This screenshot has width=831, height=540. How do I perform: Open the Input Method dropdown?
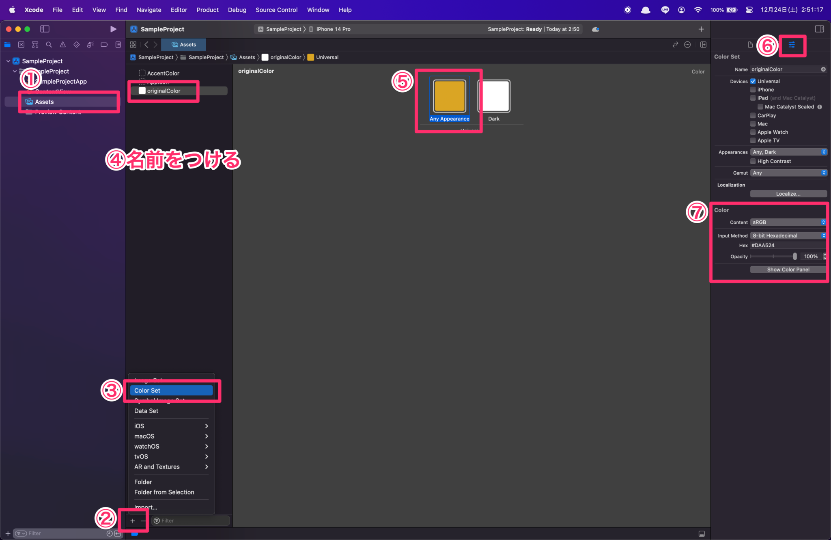(787, 235)
